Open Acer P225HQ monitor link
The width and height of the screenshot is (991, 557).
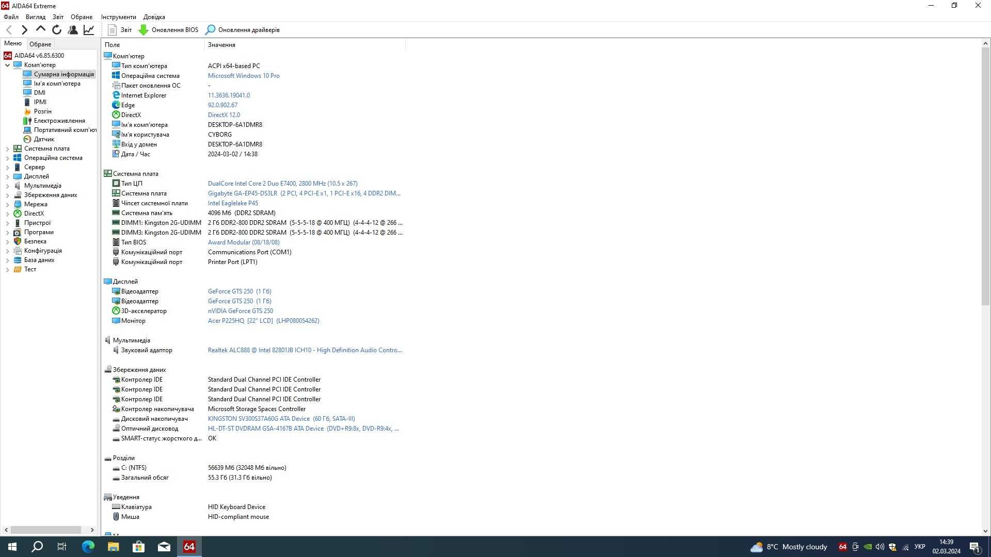coord(264,321)
